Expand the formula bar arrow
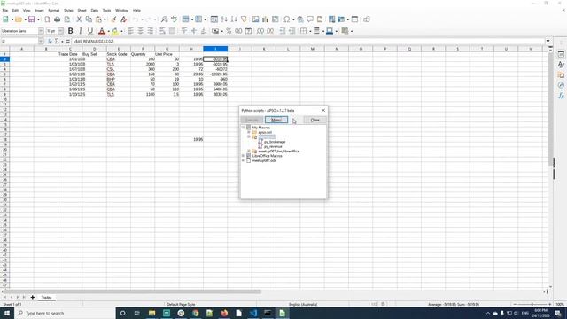Image resolution: width=567 pixels, height=319 pixels. [x=548, y=42]
